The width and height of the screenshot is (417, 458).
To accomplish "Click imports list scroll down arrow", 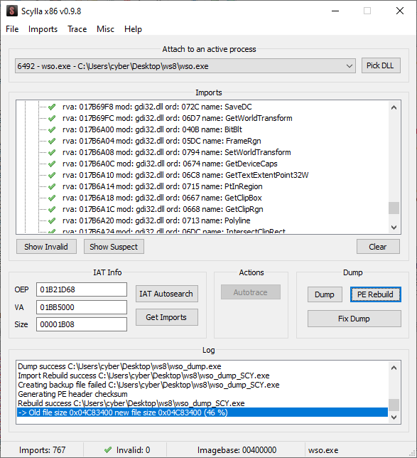I will coord(394,228).
